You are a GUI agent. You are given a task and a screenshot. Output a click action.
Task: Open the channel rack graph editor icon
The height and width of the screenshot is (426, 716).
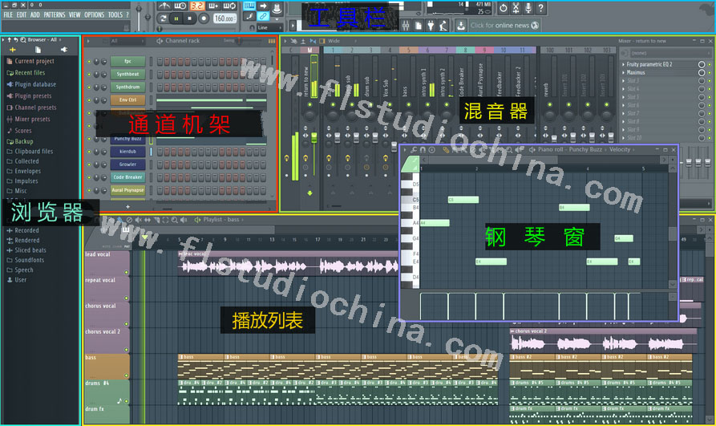point(272,41)
